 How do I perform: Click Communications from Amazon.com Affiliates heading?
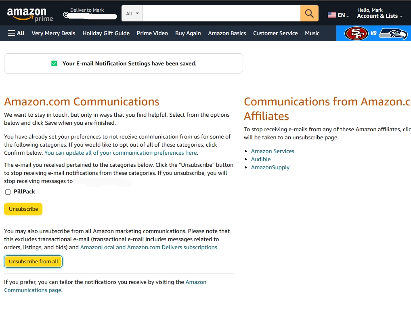tap(327, 109)
